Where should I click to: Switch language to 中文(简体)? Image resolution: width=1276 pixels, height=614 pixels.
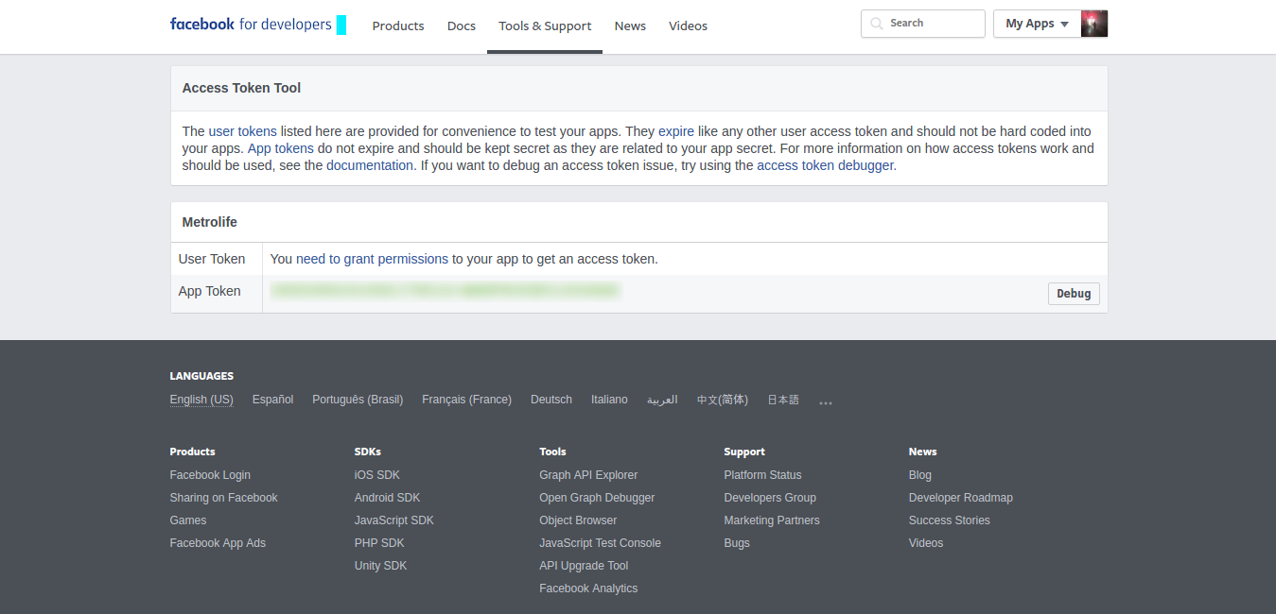(723, 400)
